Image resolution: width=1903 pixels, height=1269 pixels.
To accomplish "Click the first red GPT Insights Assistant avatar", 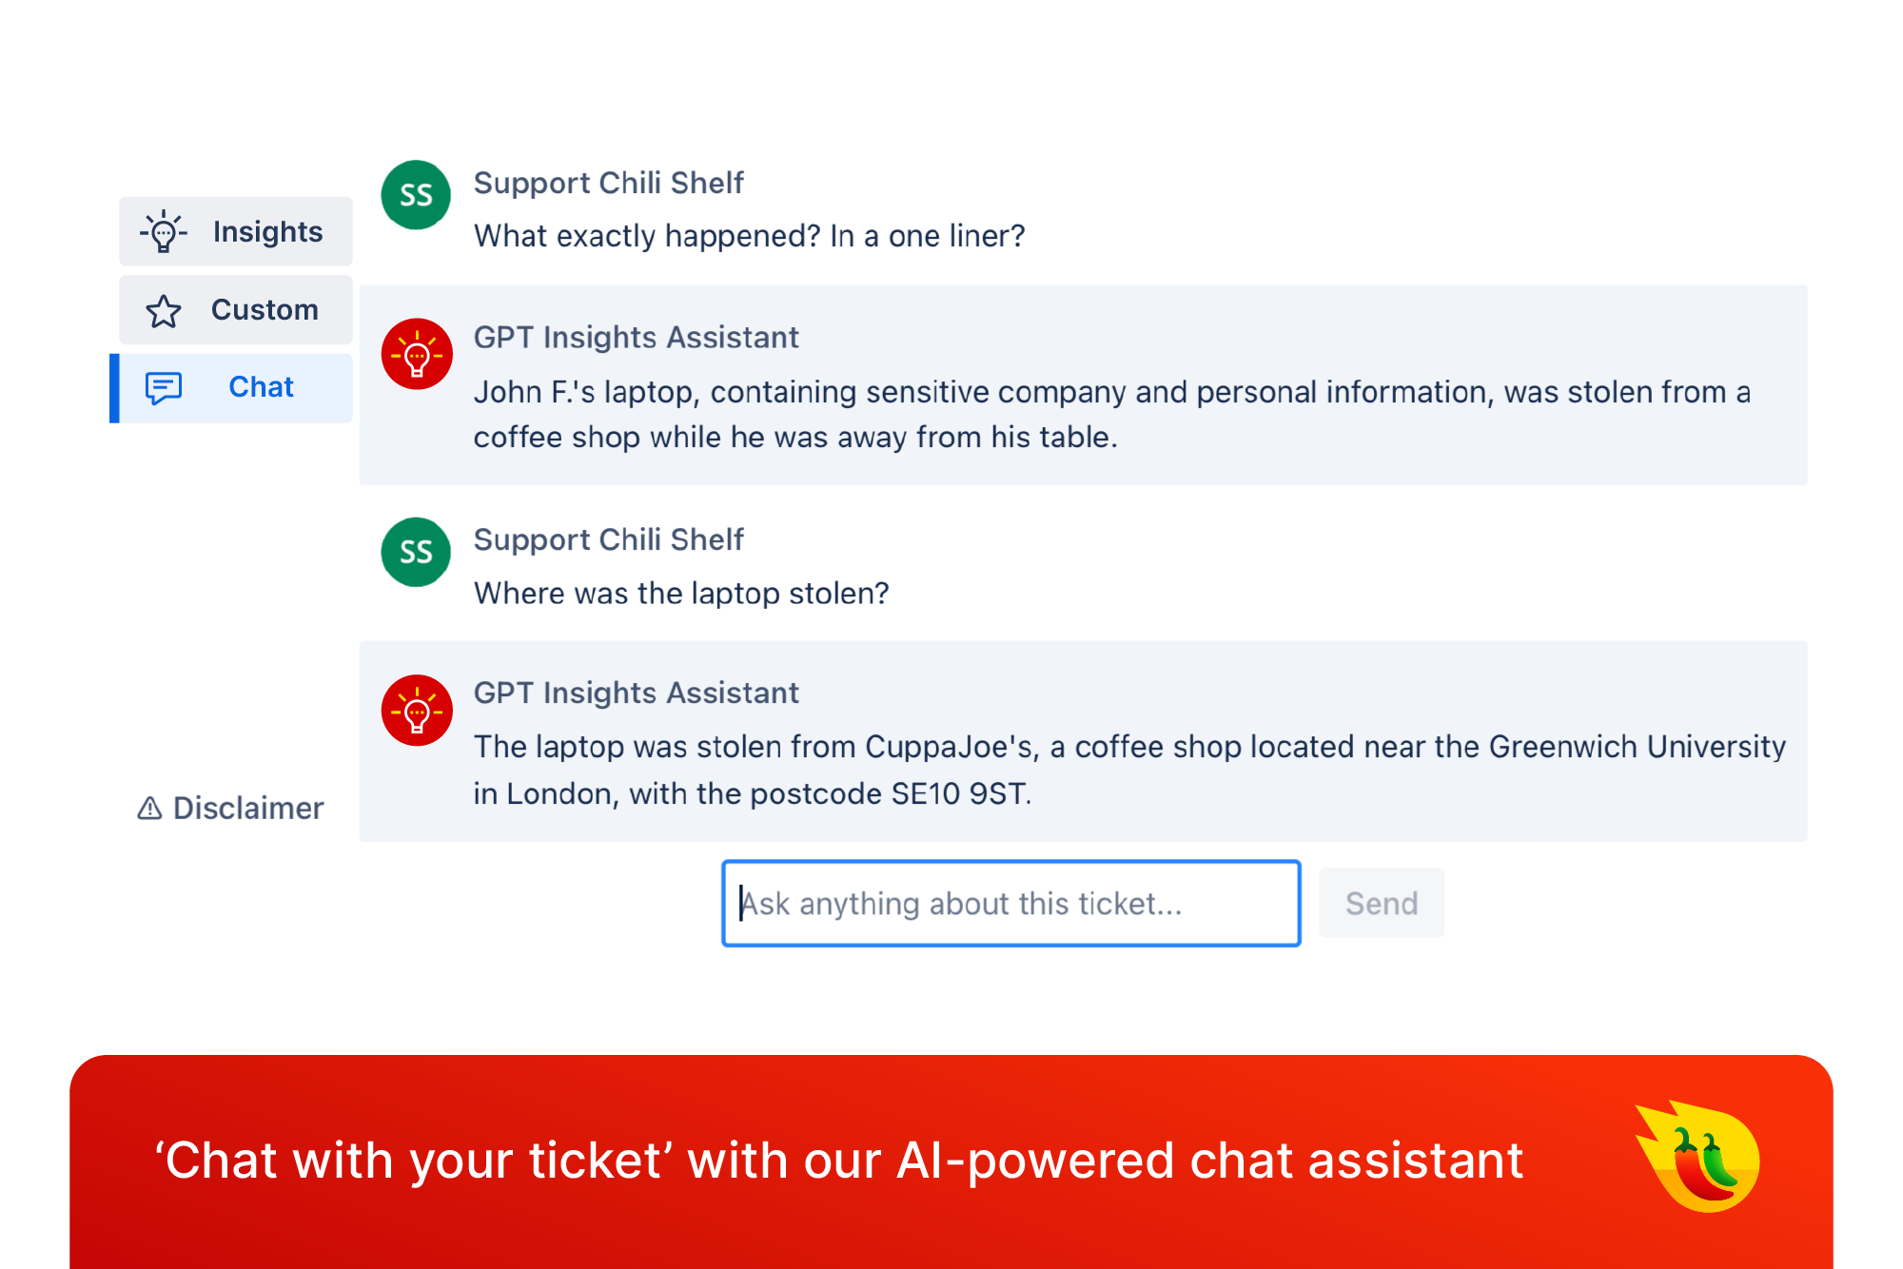I will coord(416,354).
